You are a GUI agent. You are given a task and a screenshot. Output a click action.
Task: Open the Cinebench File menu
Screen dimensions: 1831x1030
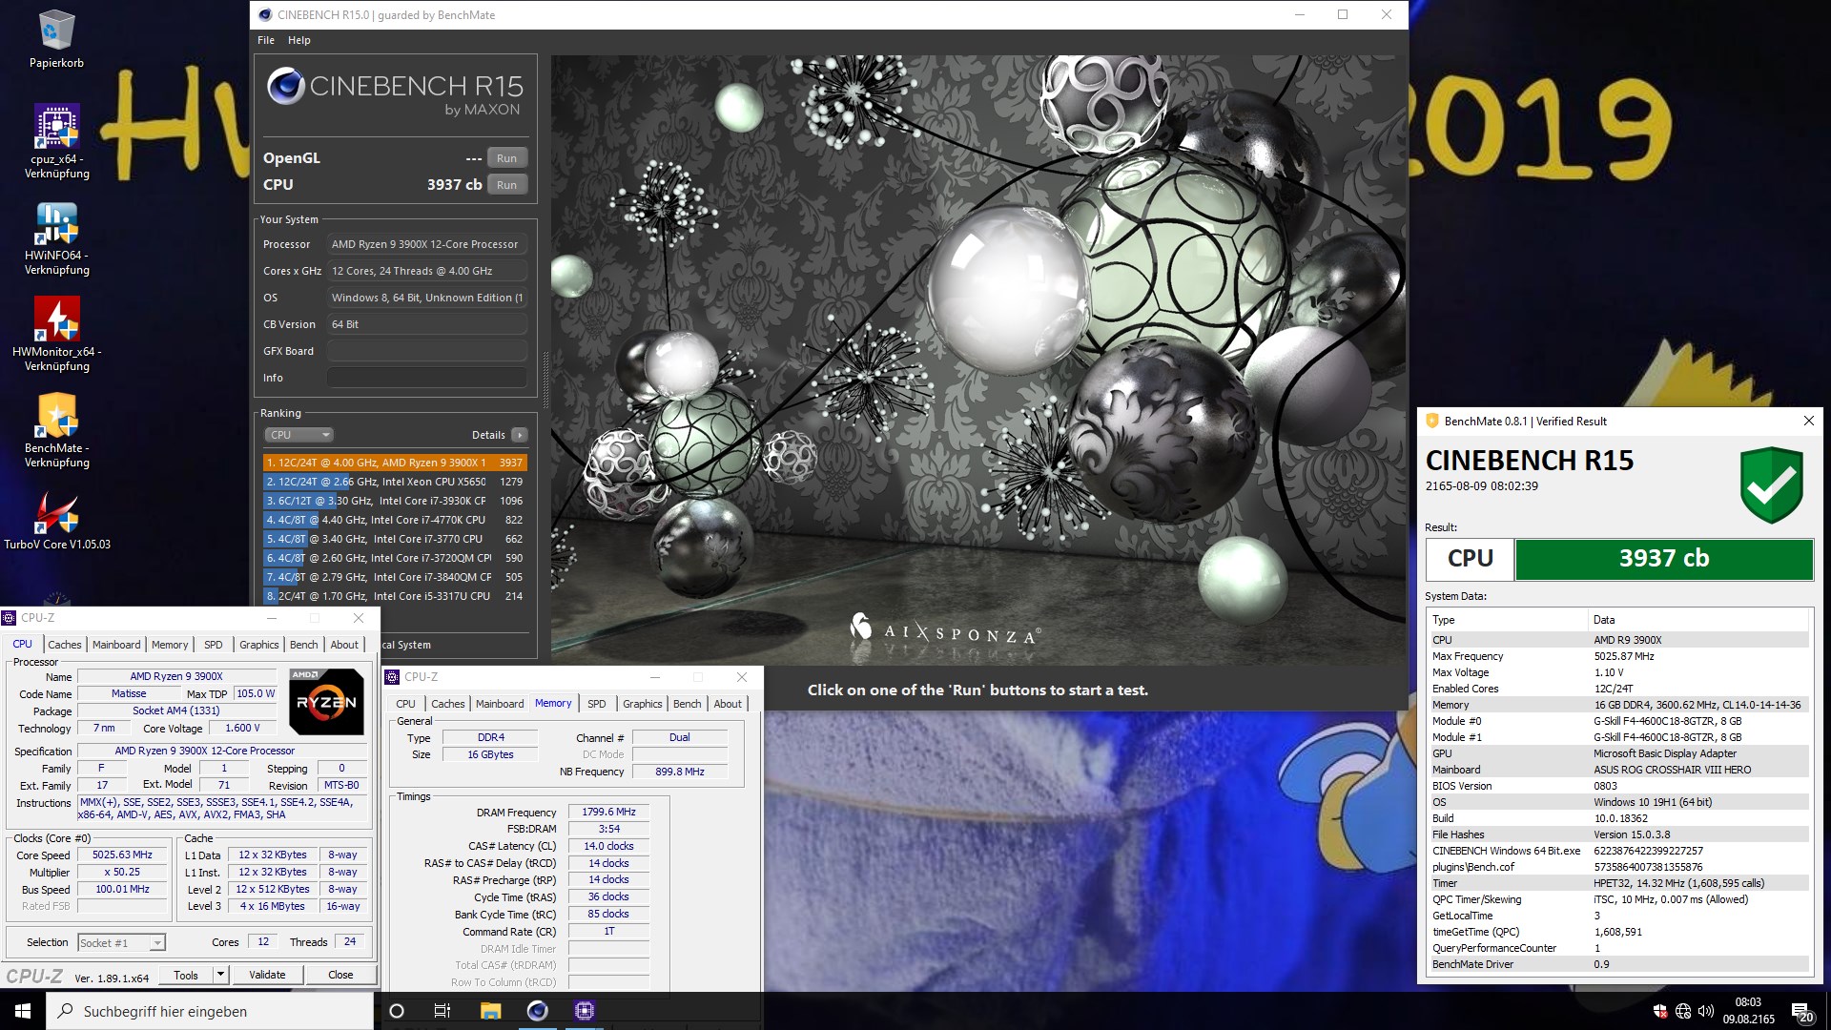[266, 40]
